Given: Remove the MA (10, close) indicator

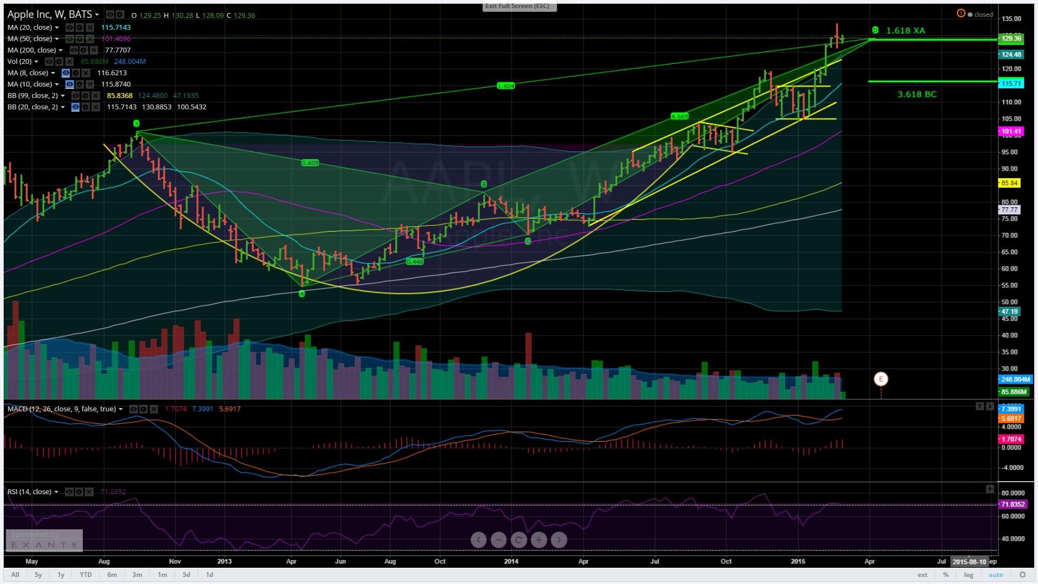Looking at the screenshot, I should pyautogui.click(x=90, y=84).
